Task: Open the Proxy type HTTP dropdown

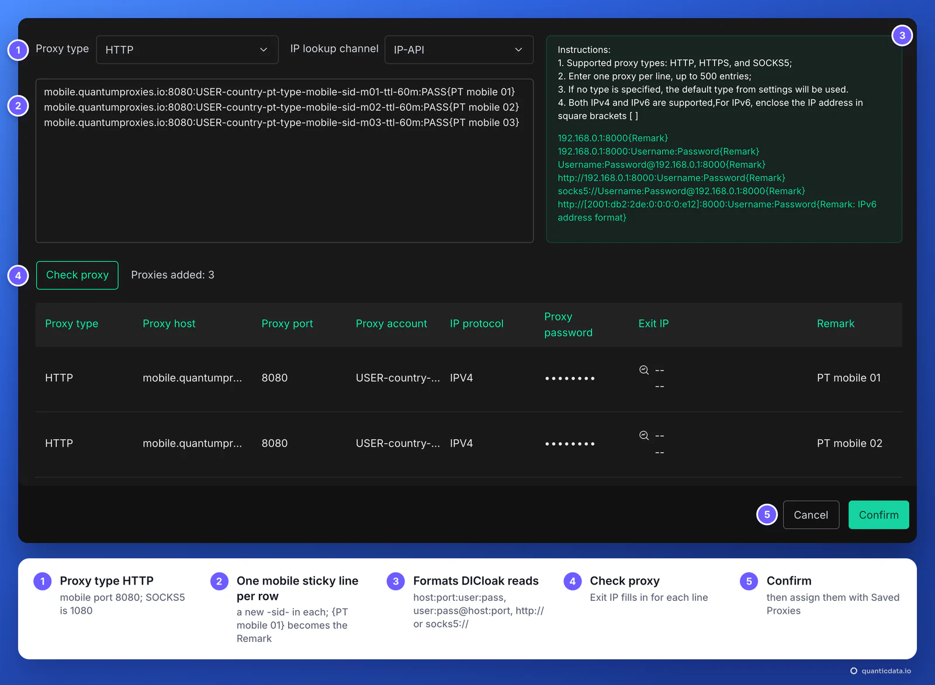Action: (187, 50)
